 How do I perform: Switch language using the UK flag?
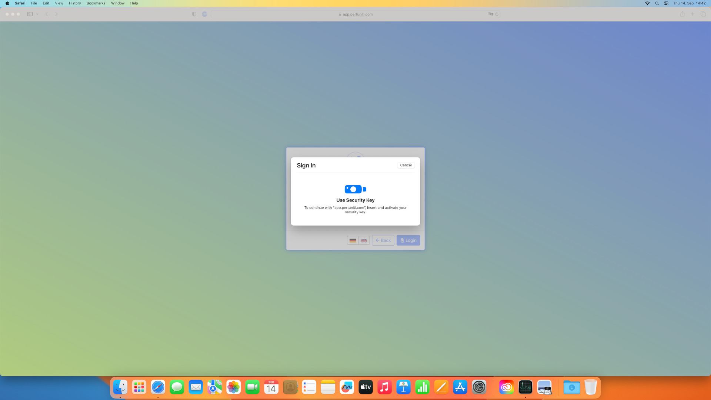pyautogui.click(x=364, y=240)
